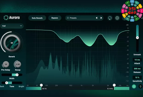Click the 10 % Sensitivity value field

[x=137, y=77]
